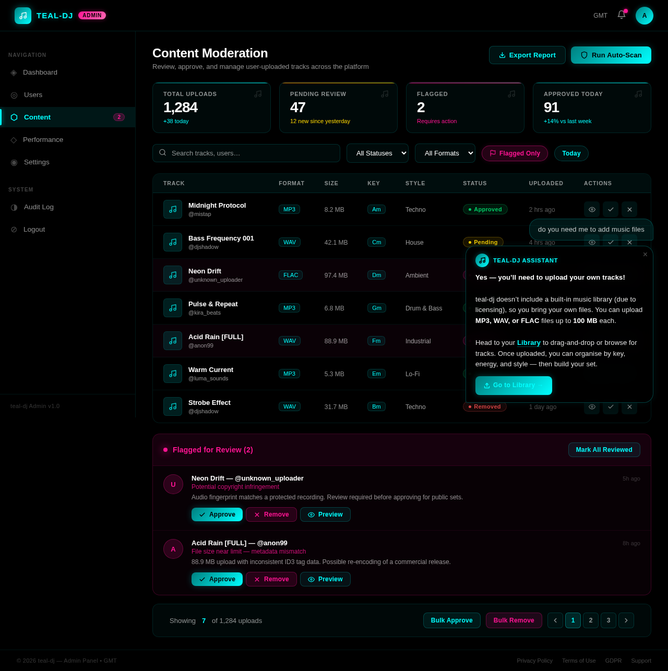Select the Dashboard navigation icon
668x671 pixels.
click(x=13, y=73)
